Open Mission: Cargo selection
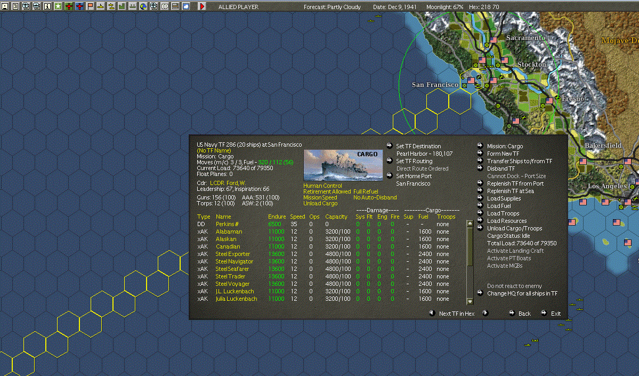 click(x=505, y=146)
